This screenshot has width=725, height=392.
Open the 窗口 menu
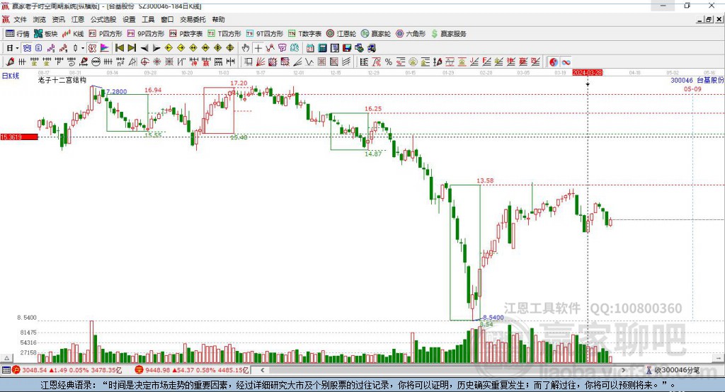point(167,19)
